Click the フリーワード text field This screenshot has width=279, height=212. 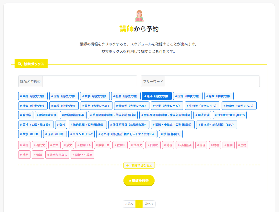click(212, 81)
